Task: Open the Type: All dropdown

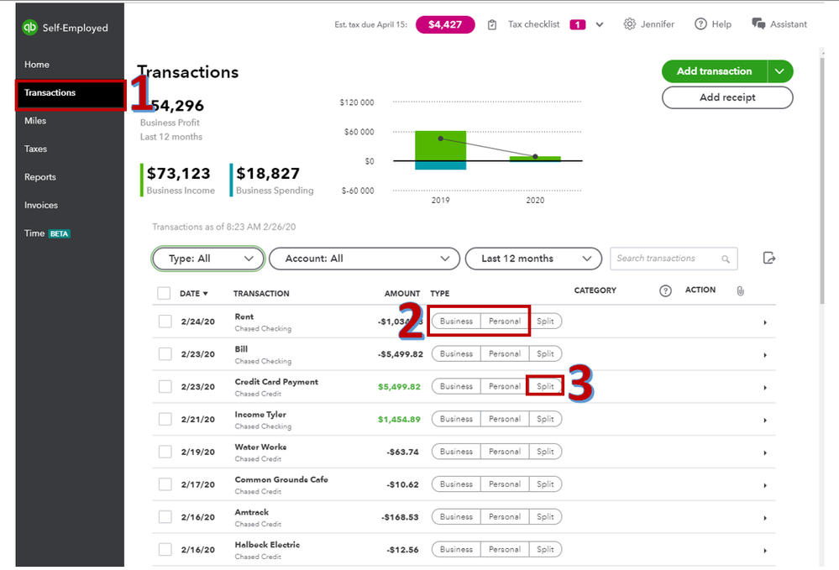Action: [208, 259]
